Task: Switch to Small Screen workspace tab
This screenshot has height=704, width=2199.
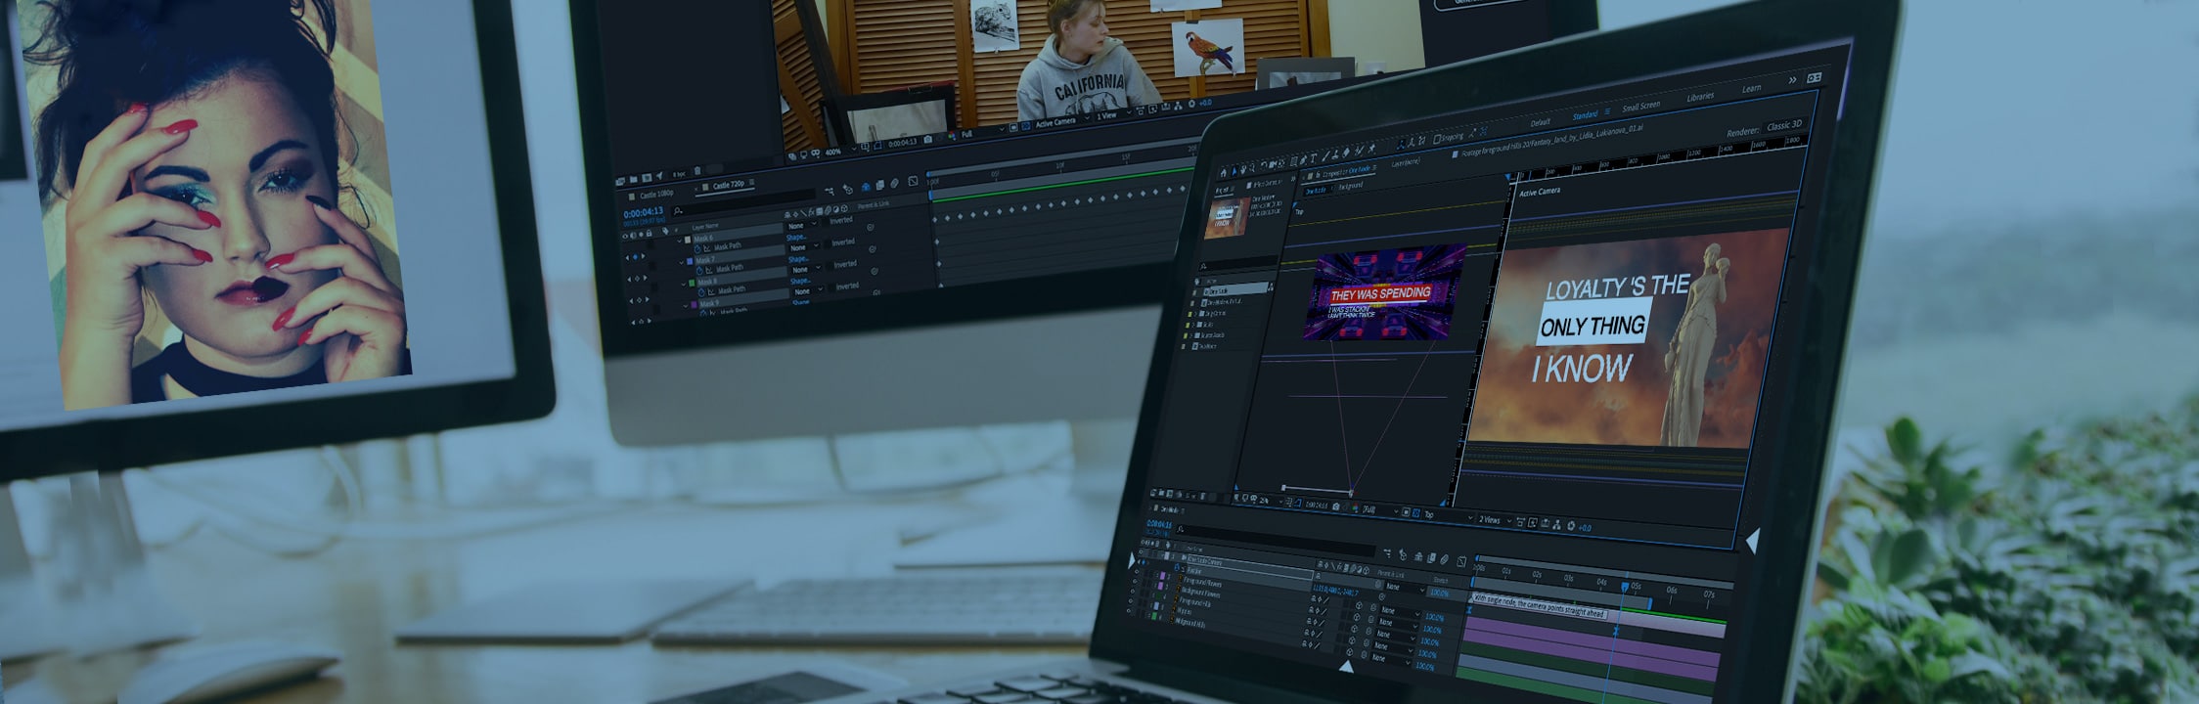Action: (x=1640, y=106)
